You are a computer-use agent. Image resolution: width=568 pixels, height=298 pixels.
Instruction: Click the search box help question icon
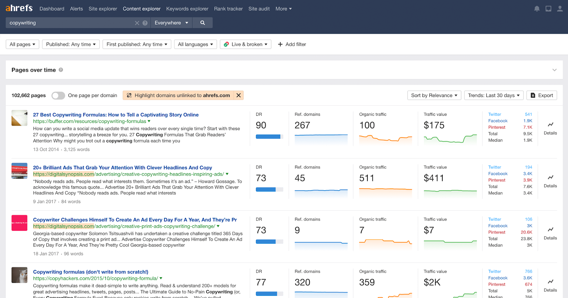pos(145,23)
